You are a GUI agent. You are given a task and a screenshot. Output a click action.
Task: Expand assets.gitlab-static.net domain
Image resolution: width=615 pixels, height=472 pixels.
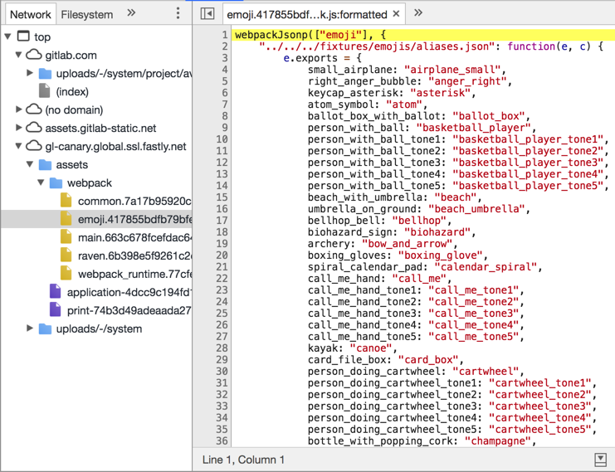click(x=19, y=128)
